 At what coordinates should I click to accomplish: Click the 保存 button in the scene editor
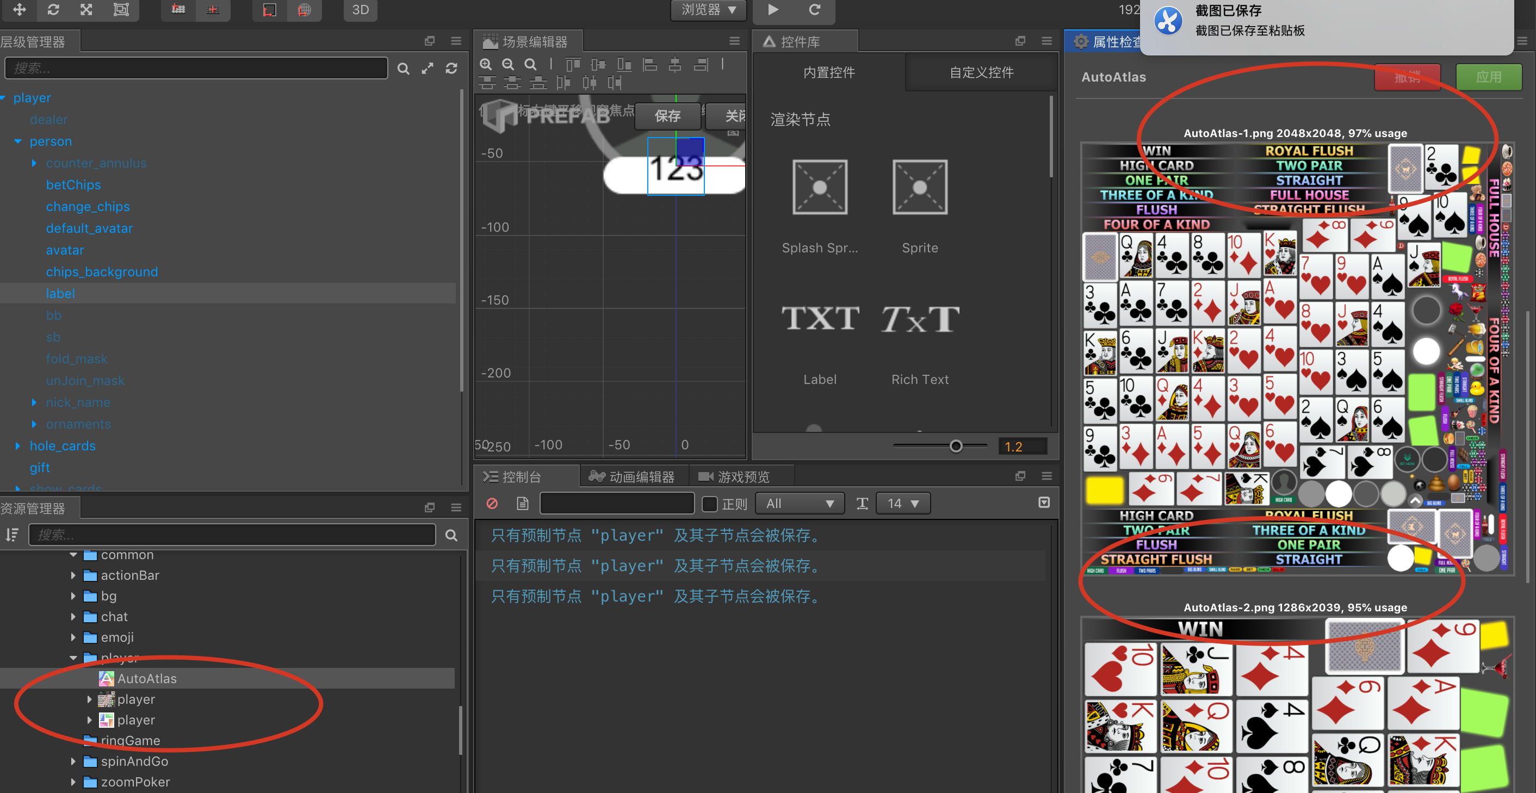coord(667,116)
